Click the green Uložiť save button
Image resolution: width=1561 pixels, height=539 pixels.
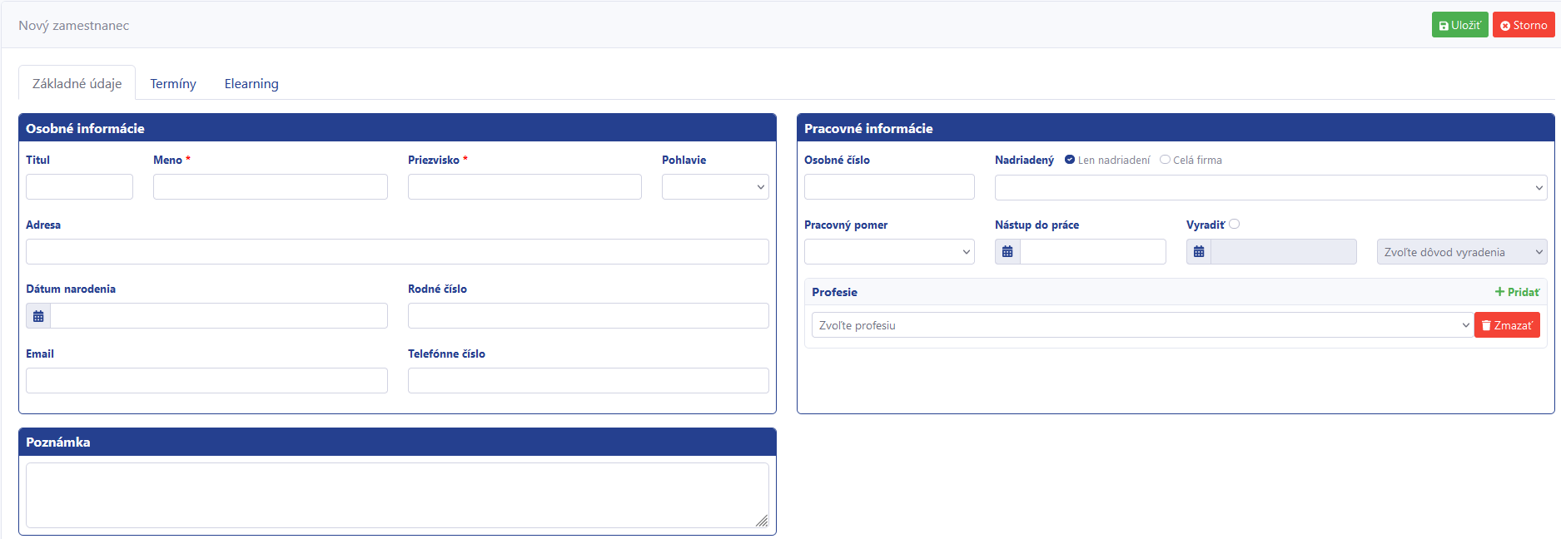click(x=1459, y=25)
